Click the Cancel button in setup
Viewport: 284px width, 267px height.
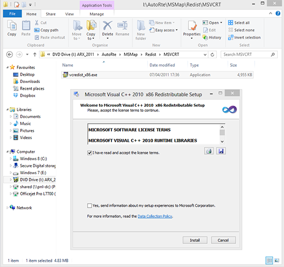(223, 240)
